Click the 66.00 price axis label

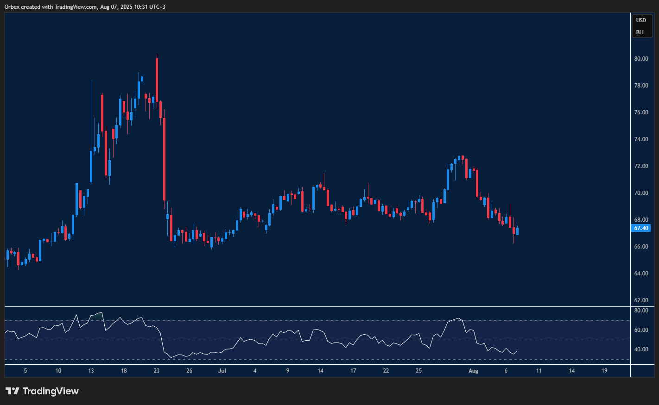pyautogui.click(x=641, y=247)
